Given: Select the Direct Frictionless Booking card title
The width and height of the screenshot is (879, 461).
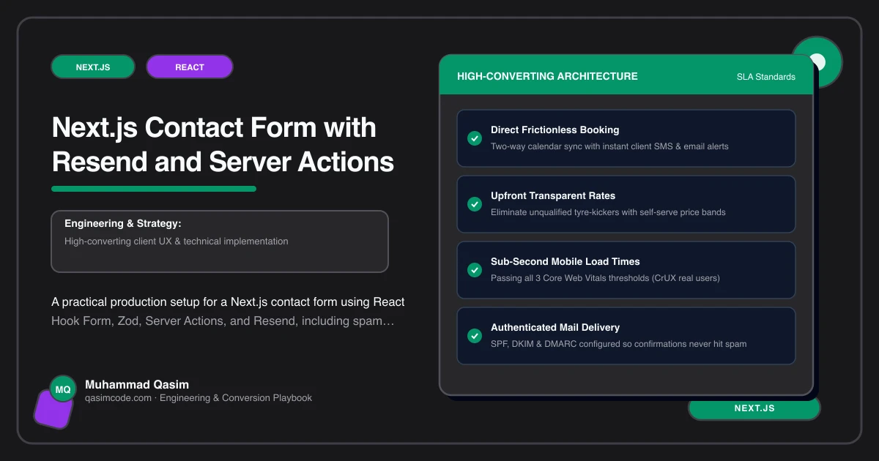Looking at the screenshot, I should [x=555, y=130].
